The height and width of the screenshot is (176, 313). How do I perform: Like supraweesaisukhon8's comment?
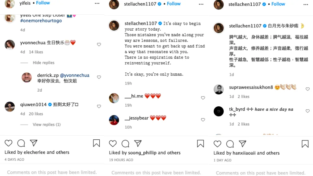pyautogui.click(x=307, y=89)
